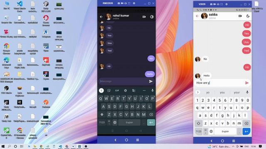Click Android home button in V2029 window
266x149 pixels.
(x=222, y=141)
